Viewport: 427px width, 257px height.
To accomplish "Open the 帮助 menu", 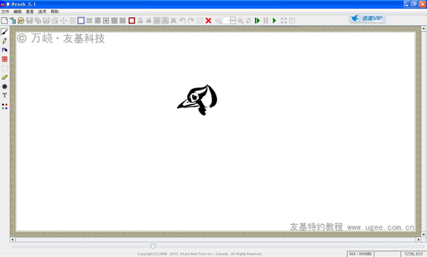I will (x=55, y=11).
